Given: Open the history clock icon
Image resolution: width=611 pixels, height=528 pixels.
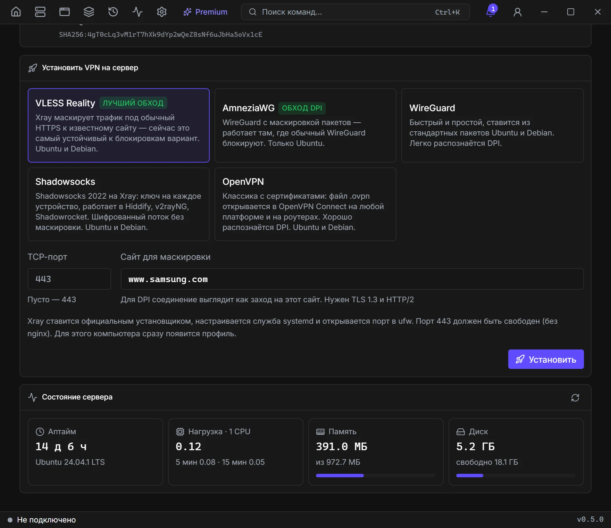Looking at the screenshot, I should point(113,12).
